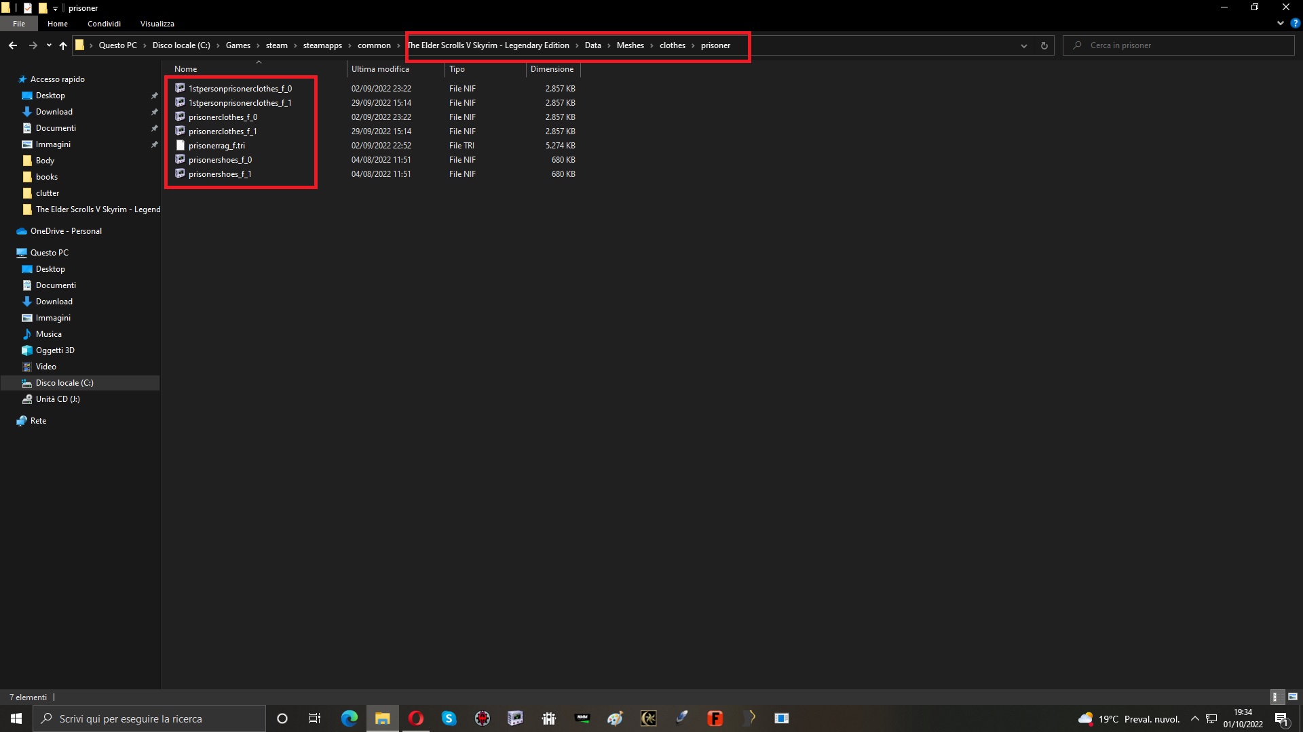Select file 1stpersonprisonerclothes_f_0
1303x732 pixels.
240,89
